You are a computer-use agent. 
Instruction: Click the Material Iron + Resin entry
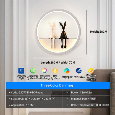83,99
